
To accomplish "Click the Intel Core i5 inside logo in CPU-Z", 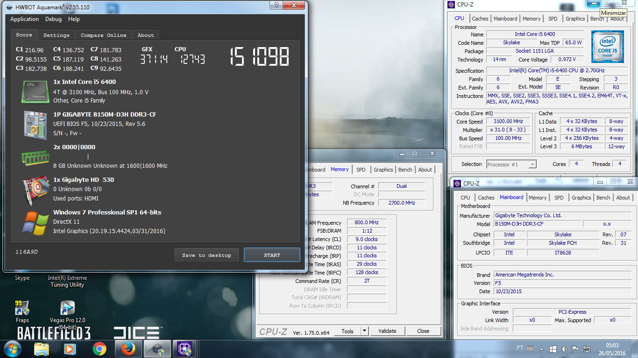I will point(607,47).
